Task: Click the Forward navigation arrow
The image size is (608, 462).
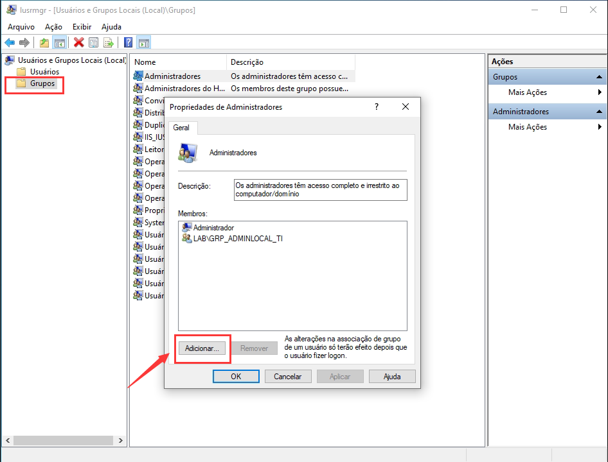Action: (x=25, y=42)
